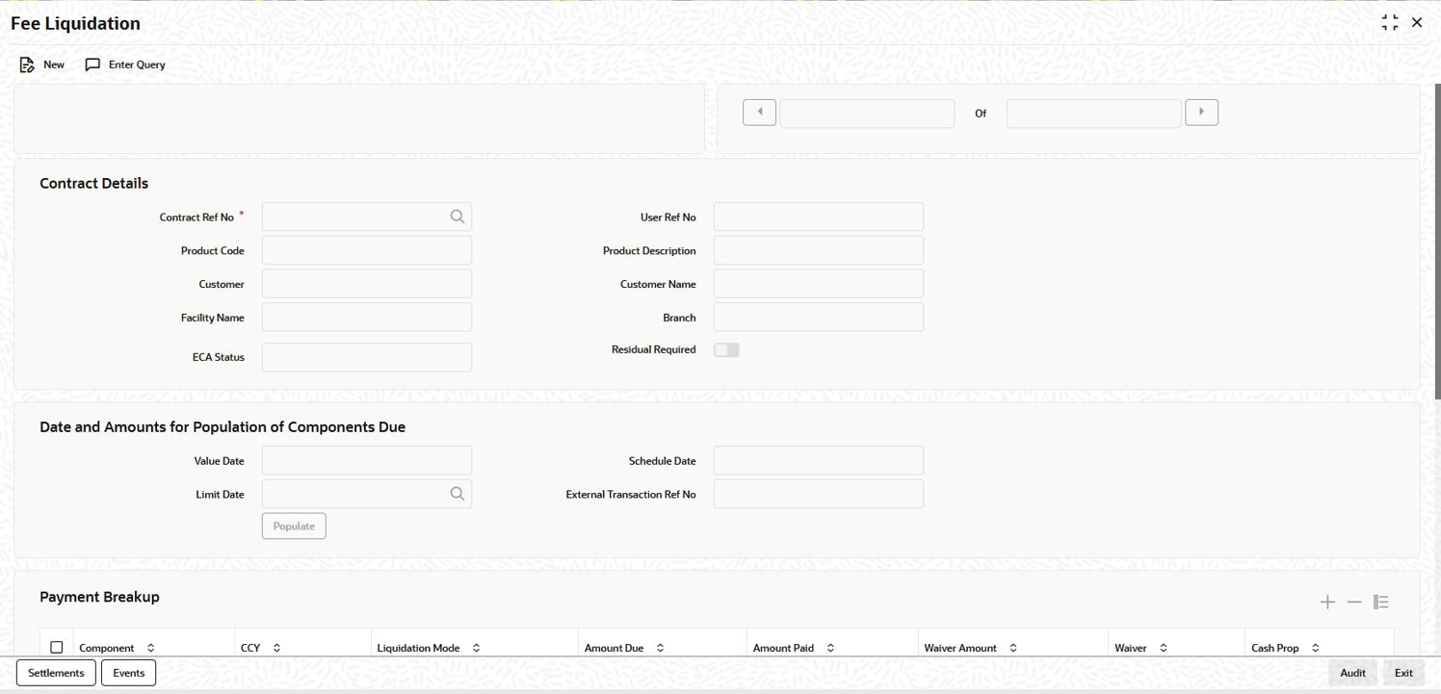Click the Customer field
The width and height of the screenshot is (1441, 694).
pyautogui.click(x=367, y=284)
